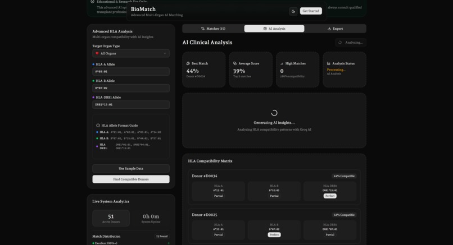This screenshot has width=453, height=245.
Task: Click the Perfect badge under Donor #D0025 HLA-B
Action: point(274,234)
